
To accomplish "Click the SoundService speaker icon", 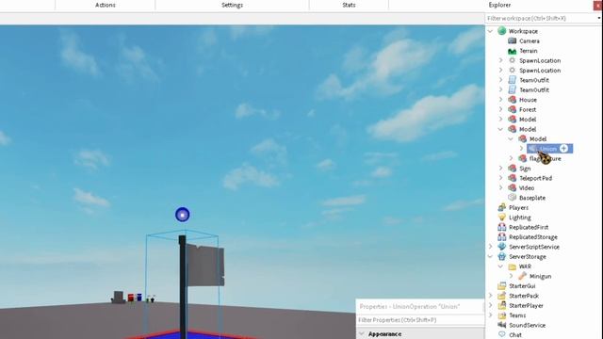I will pyautogui.click(x=501, y=325).
